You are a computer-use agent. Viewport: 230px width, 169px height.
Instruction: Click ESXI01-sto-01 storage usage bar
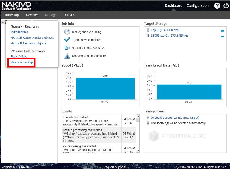[x=222, y=35]
